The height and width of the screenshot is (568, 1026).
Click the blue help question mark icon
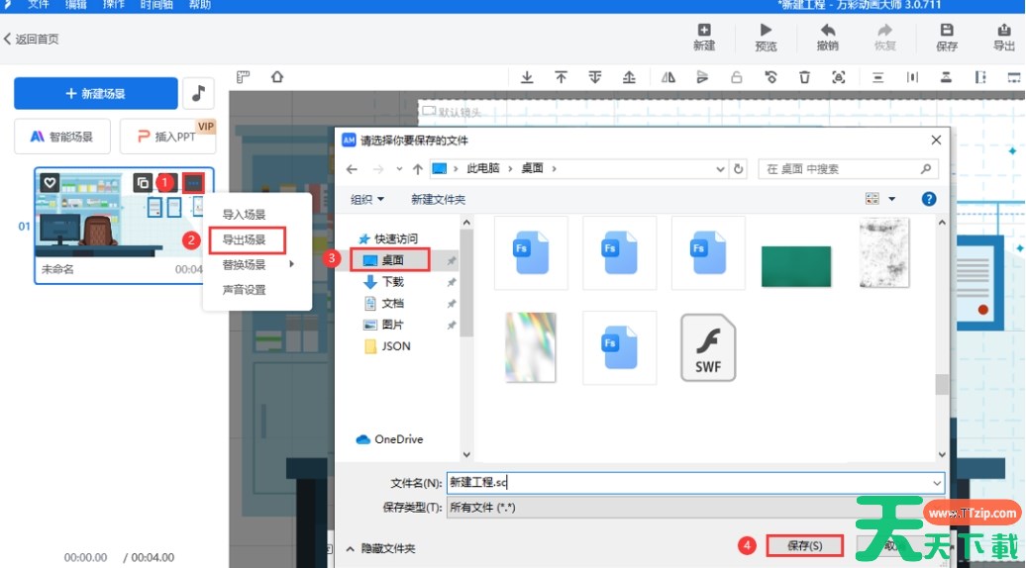(929, 199)
